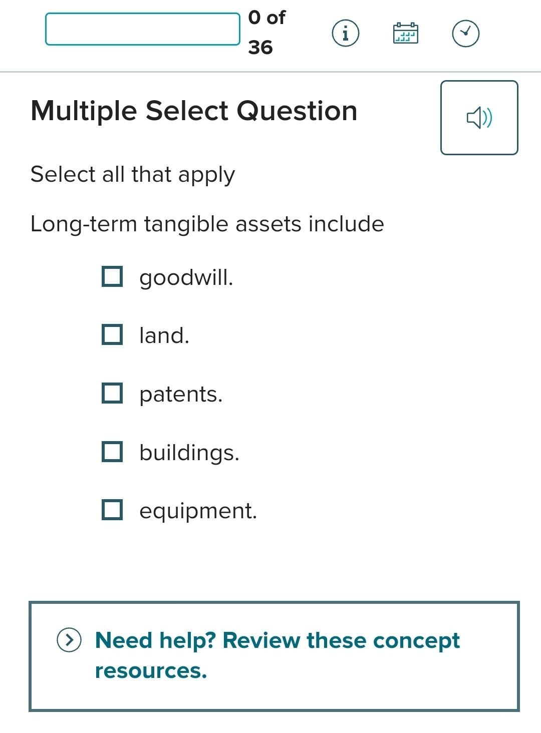
Task: Check the goodwill checkbox
Action: point(113,275)
